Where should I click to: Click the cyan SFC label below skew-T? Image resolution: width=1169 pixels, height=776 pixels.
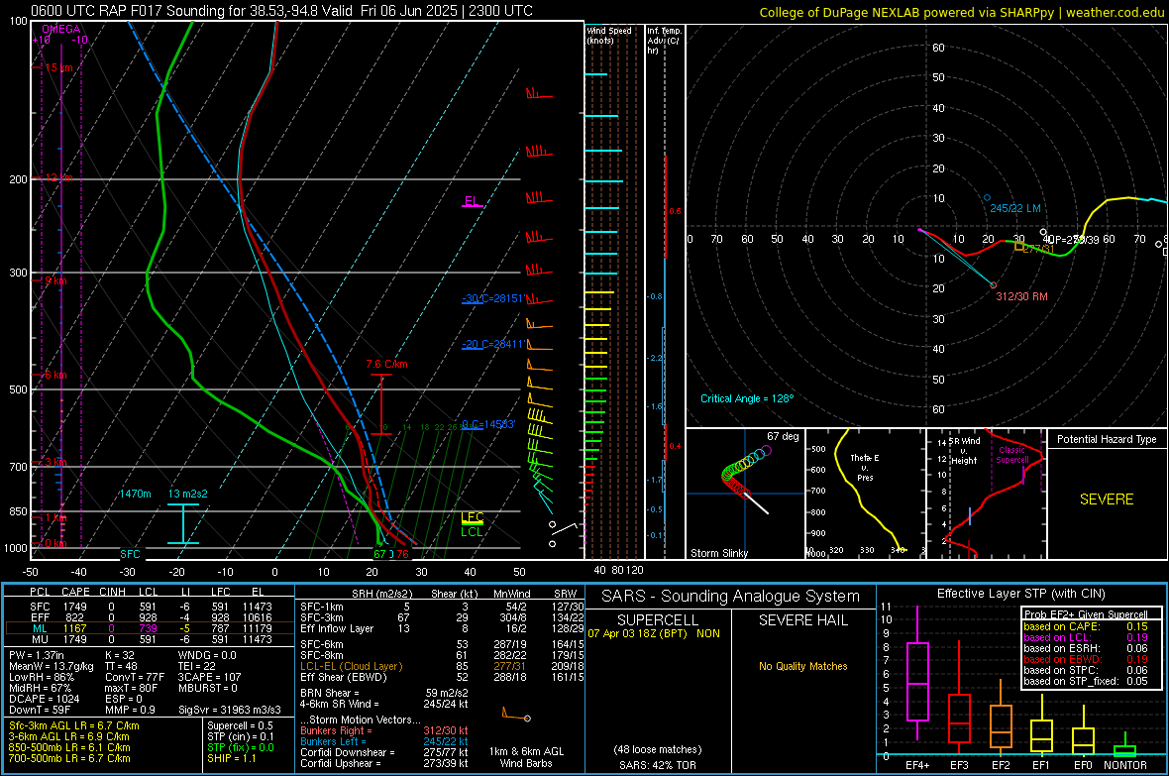pos(130,554)
